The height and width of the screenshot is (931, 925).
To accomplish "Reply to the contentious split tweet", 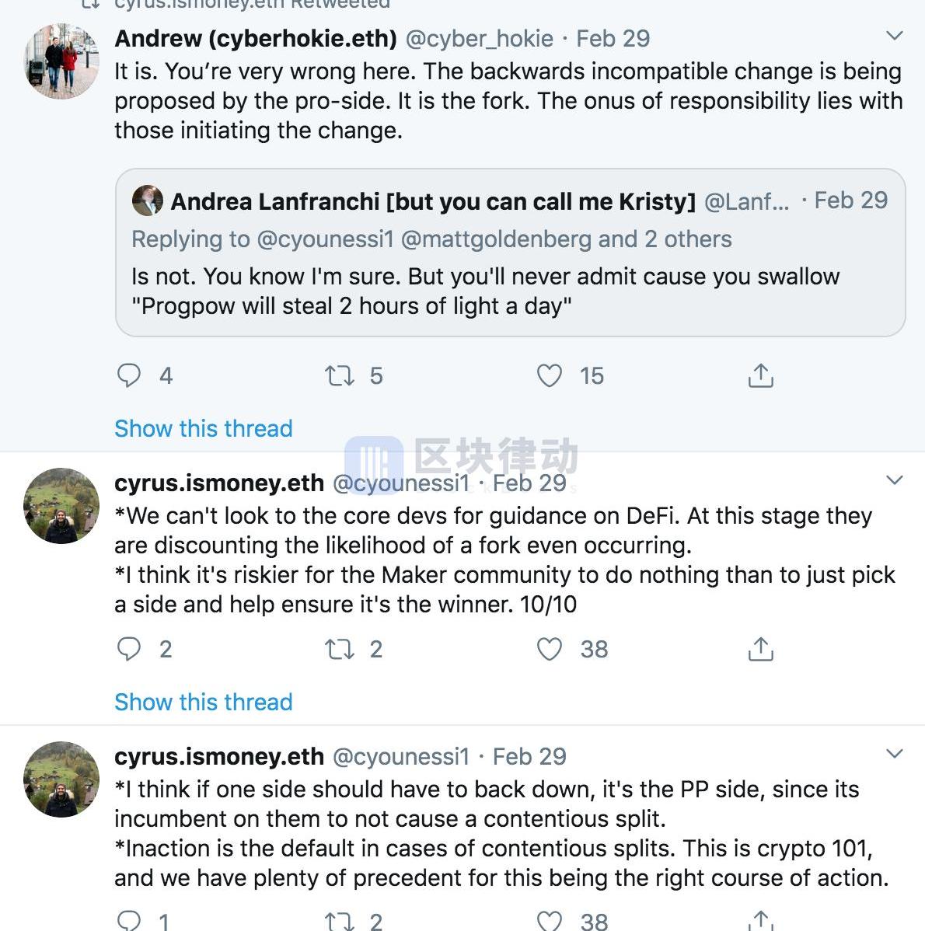I will pos(129,922).
